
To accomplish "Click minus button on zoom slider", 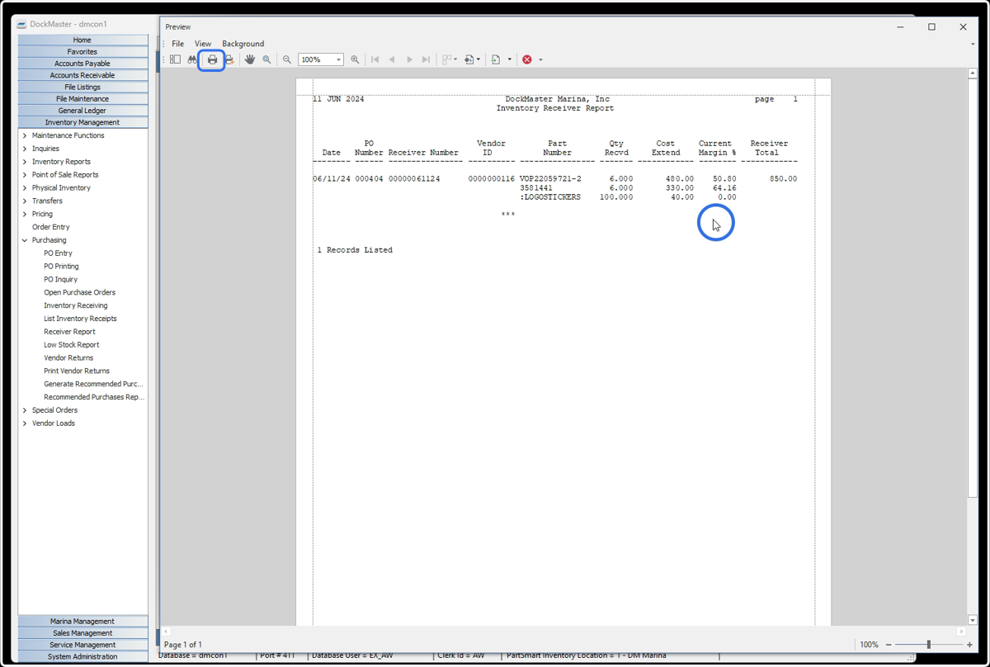I will click(x=889, y=645).
